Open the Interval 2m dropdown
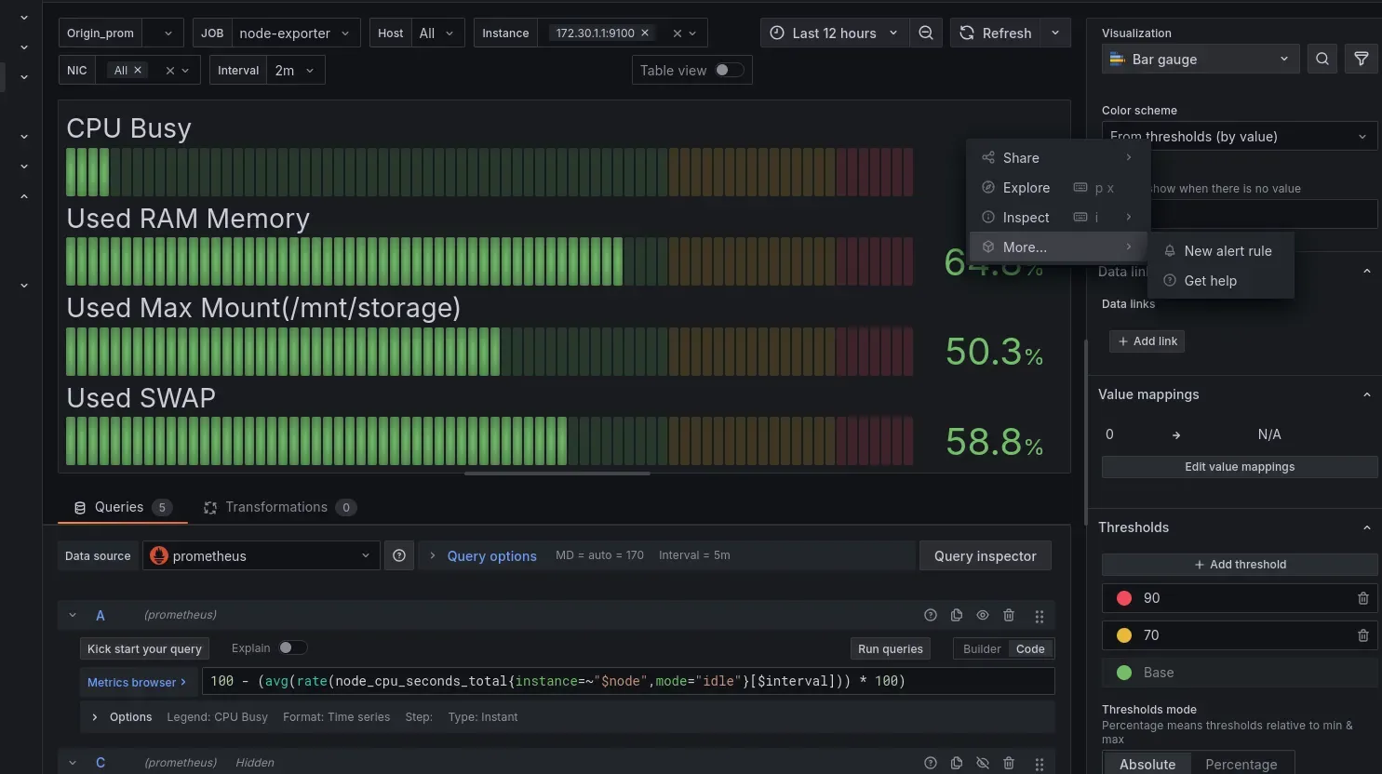Screen dimensions: 1382x774 pyautogui.click(x=296, y=70)
